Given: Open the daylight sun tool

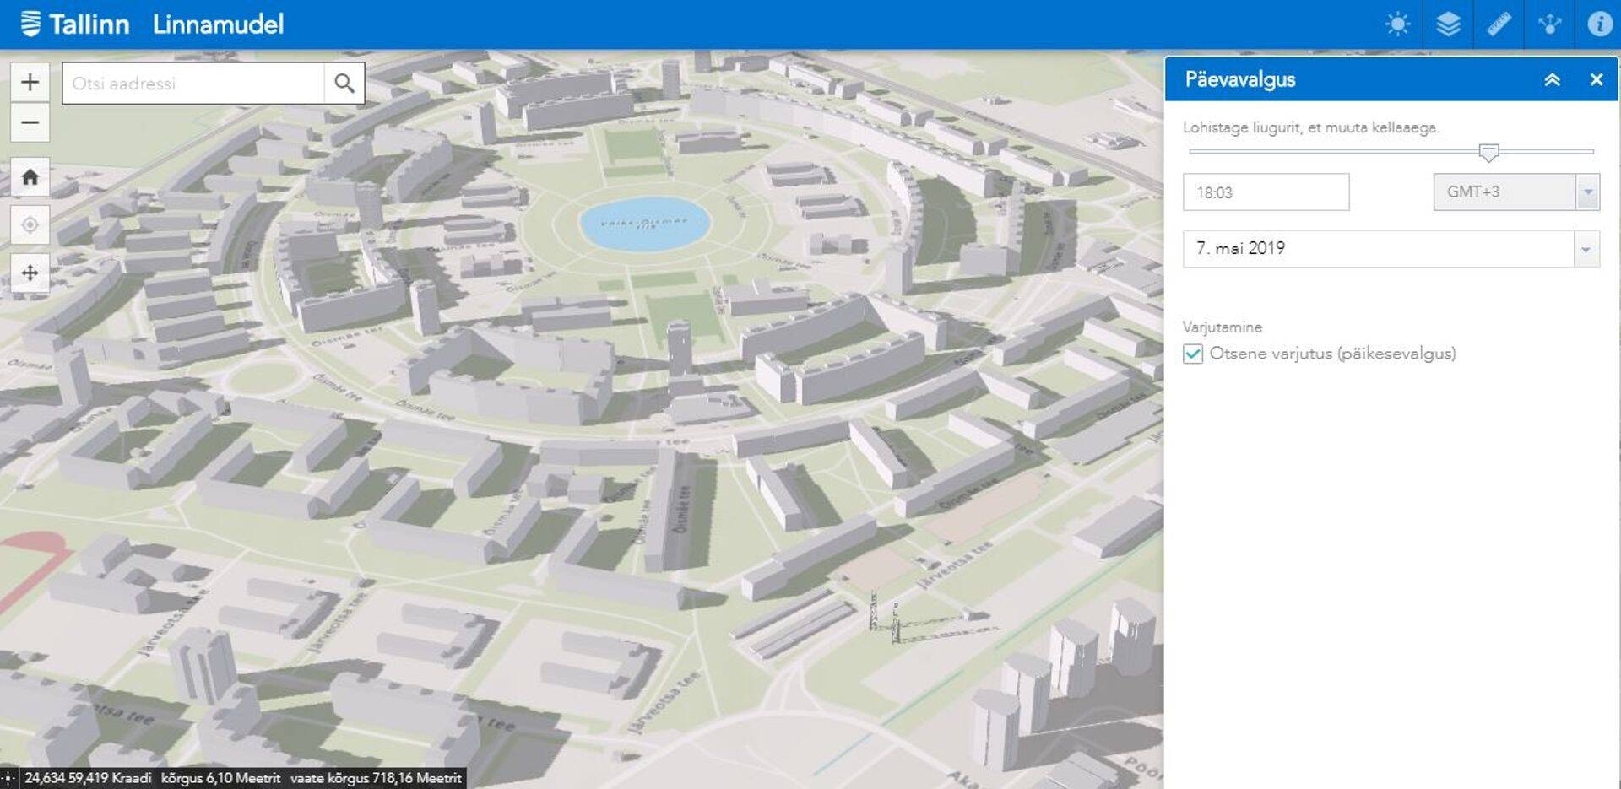Looking at the screenshot, I should coord(1397,24).
